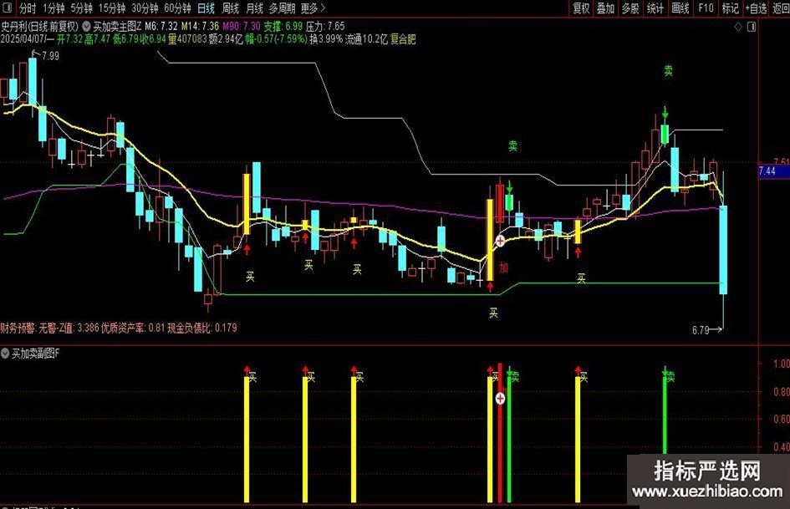Screen dimensions: 790x509
Task: Select the 30分钟 period tab
Action: click(145, 8)
